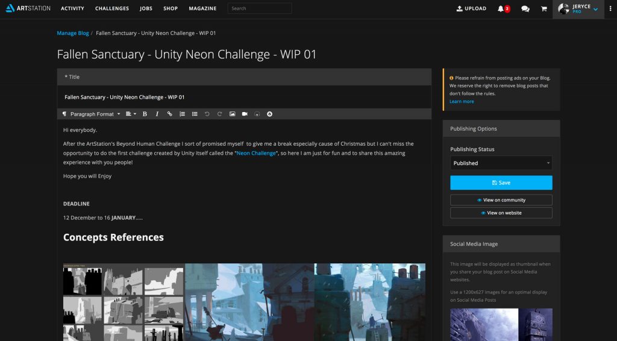Click View on community button

(x=501, y=200)
